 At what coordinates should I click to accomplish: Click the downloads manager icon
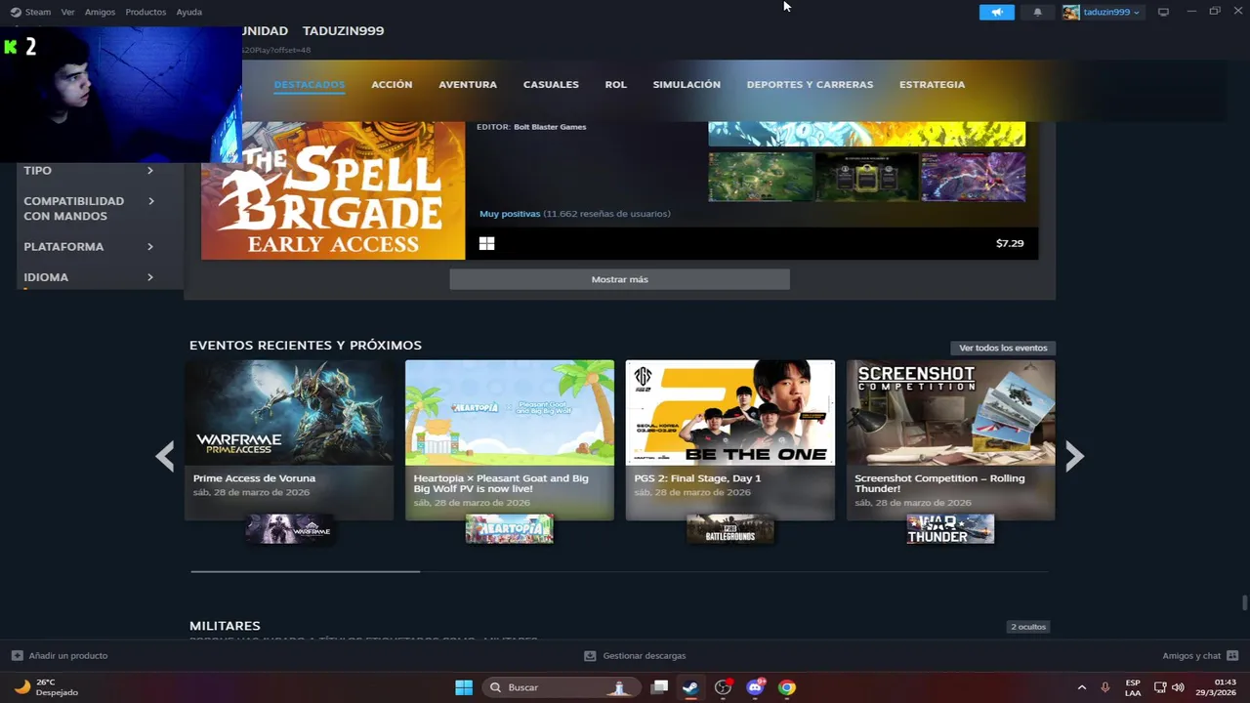pos(590,655)
